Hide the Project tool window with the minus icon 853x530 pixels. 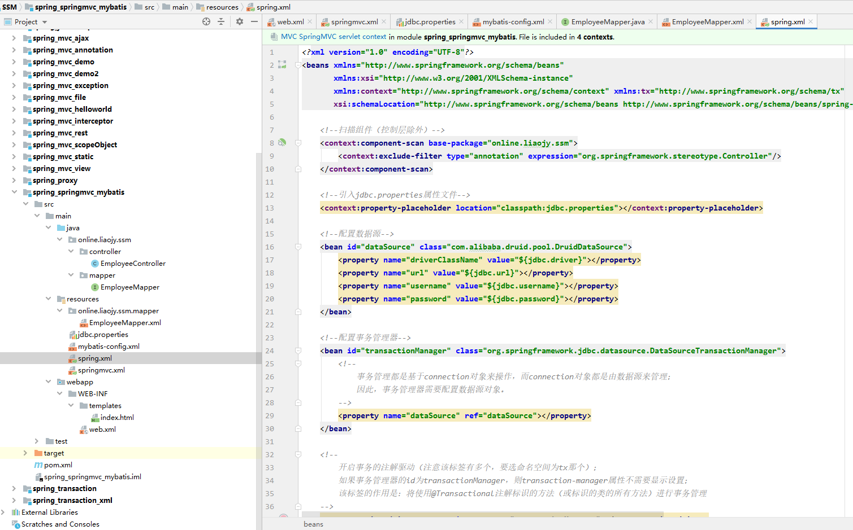(254, 21)
